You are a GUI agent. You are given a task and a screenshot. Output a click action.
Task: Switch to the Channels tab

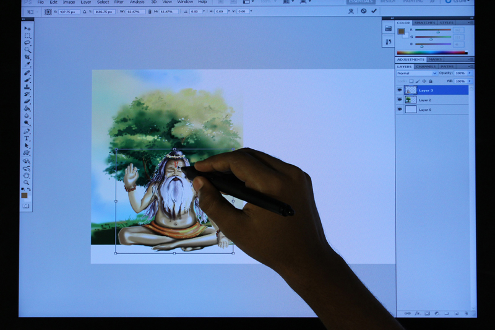426,66
